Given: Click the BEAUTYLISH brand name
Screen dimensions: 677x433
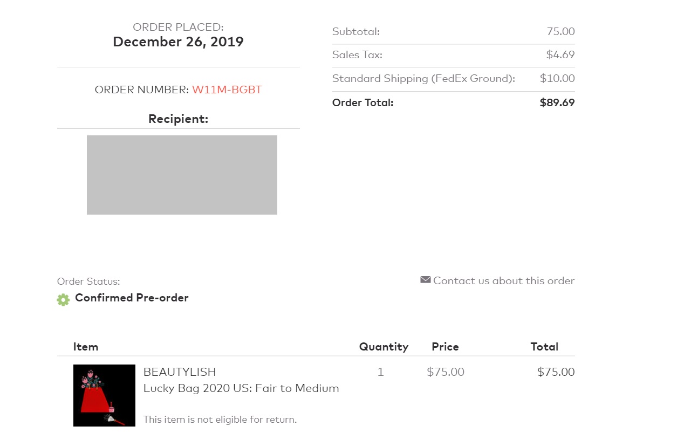Looking at the screenshot, I should 180,372.
